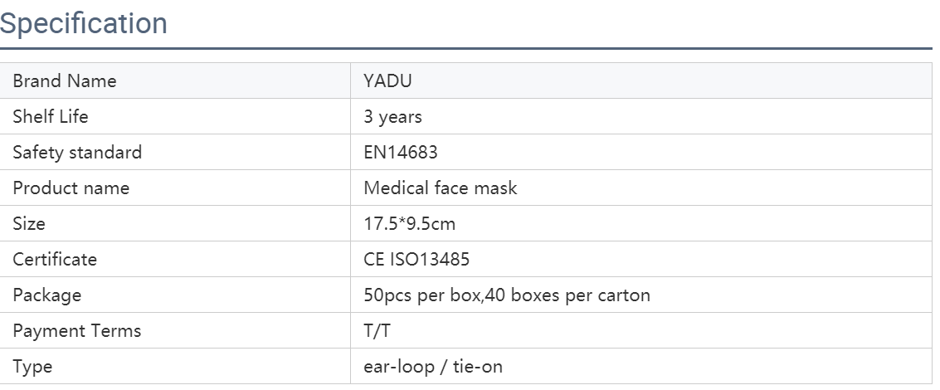
Task: Select the Brand Name label cell
Action: coord(175,80)
